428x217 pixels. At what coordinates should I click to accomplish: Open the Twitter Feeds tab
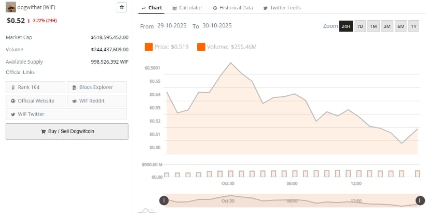[x=282, y=8]
